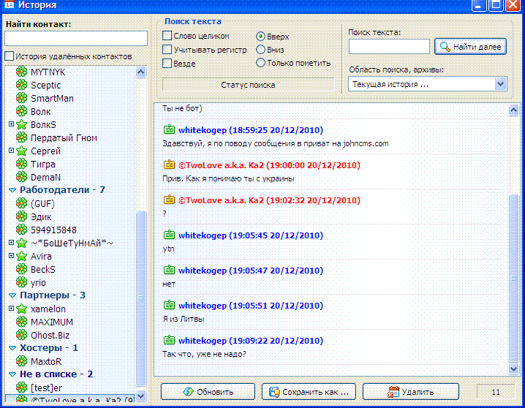Click the flower icon next to MaxtoR
The image size is (525, 408).
pos(21,362)
